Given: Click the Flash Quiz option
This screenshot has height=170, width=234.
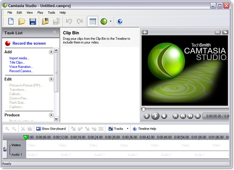Looking at the screenshot, I should 18,103.
